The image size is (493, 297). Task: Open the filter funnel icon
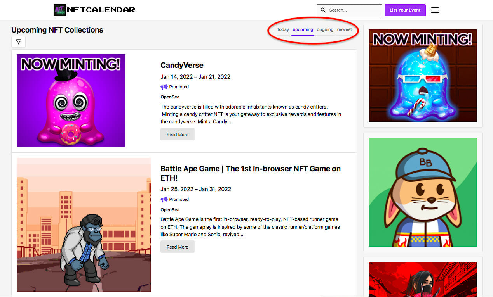19,42
